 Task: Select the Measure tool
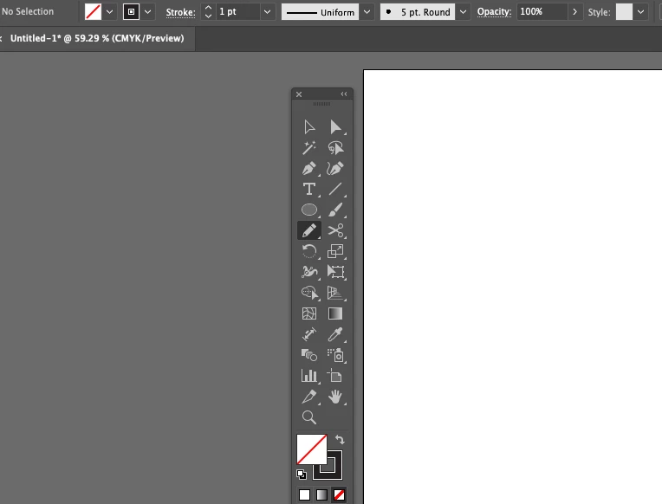309,334
